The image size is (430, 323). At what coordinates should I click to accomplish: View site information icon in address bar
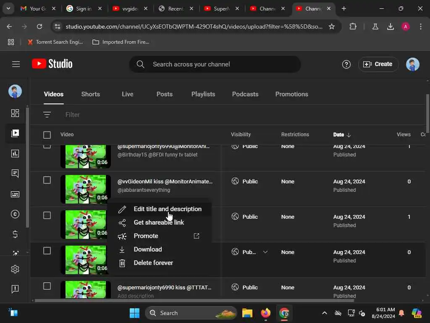(57, 26)
